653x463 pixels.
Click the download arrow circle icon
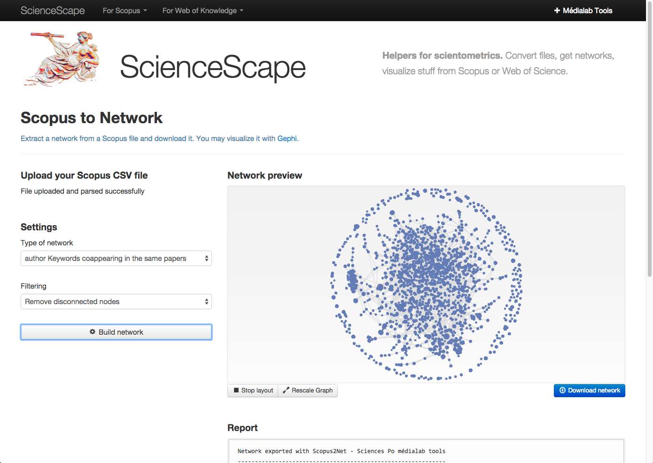pos(562,390)
